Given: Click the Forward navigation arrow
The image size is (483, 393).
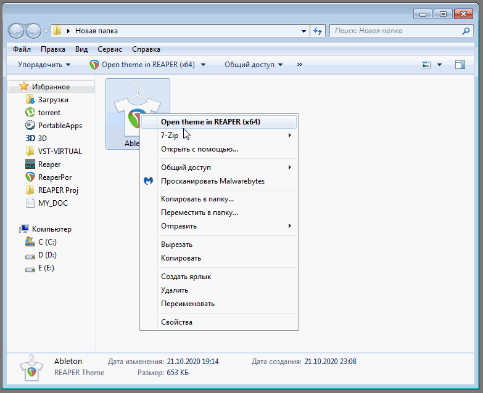Looking at the screenshot, I should [x=33, y=31].
